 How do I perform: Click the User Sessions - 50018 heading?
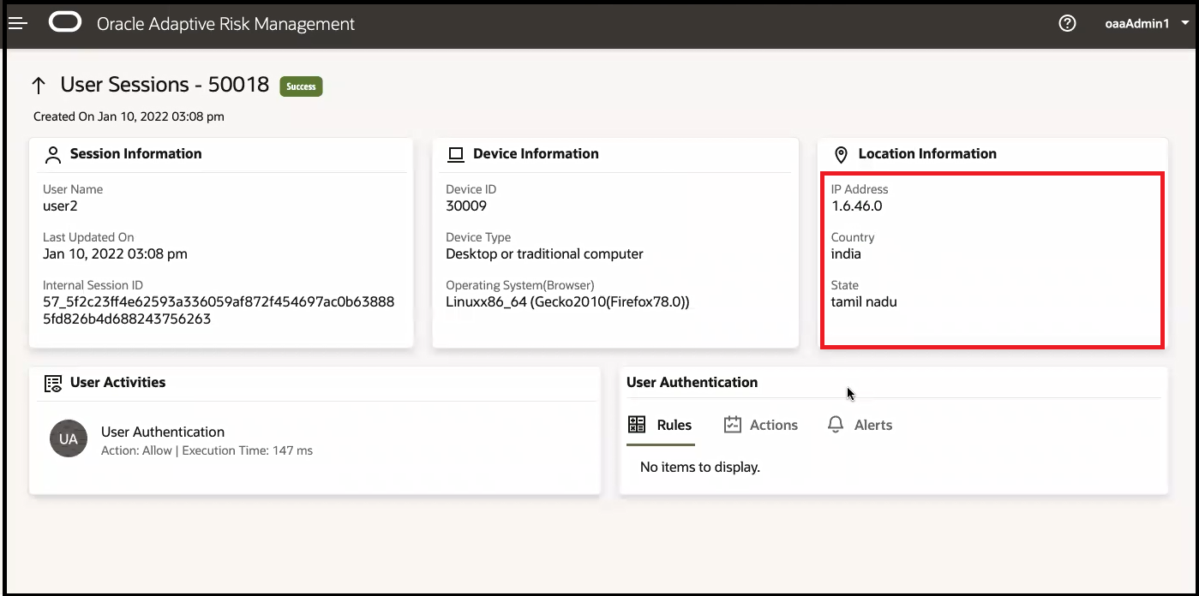165,85
